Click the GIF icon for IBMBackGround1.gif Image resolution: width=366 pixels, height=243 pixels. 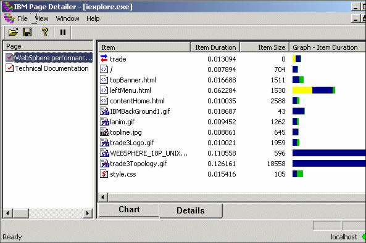click(x=104, y=111)
